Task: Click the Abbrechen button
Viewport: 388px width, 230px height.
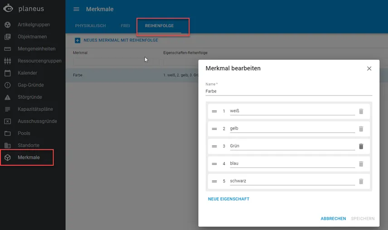Action: coord(333,219)
